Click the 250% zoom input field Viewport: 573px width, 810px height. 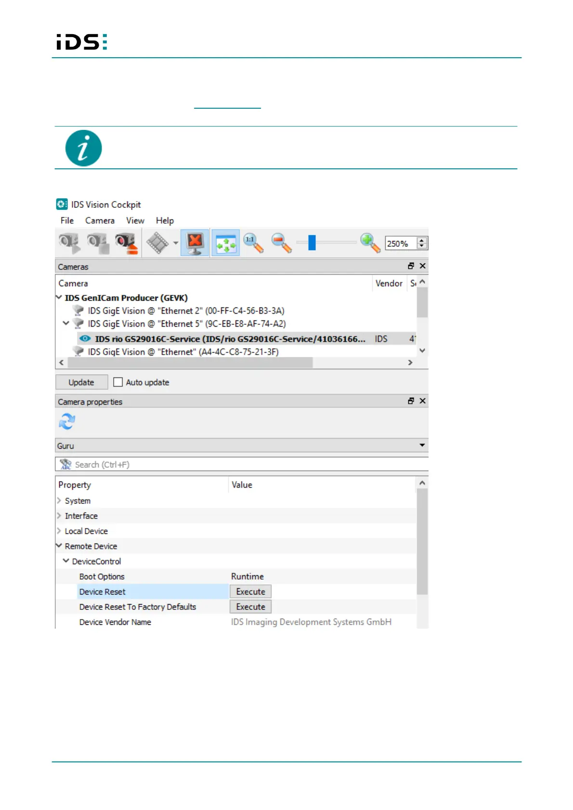click(x=401, y=243)
